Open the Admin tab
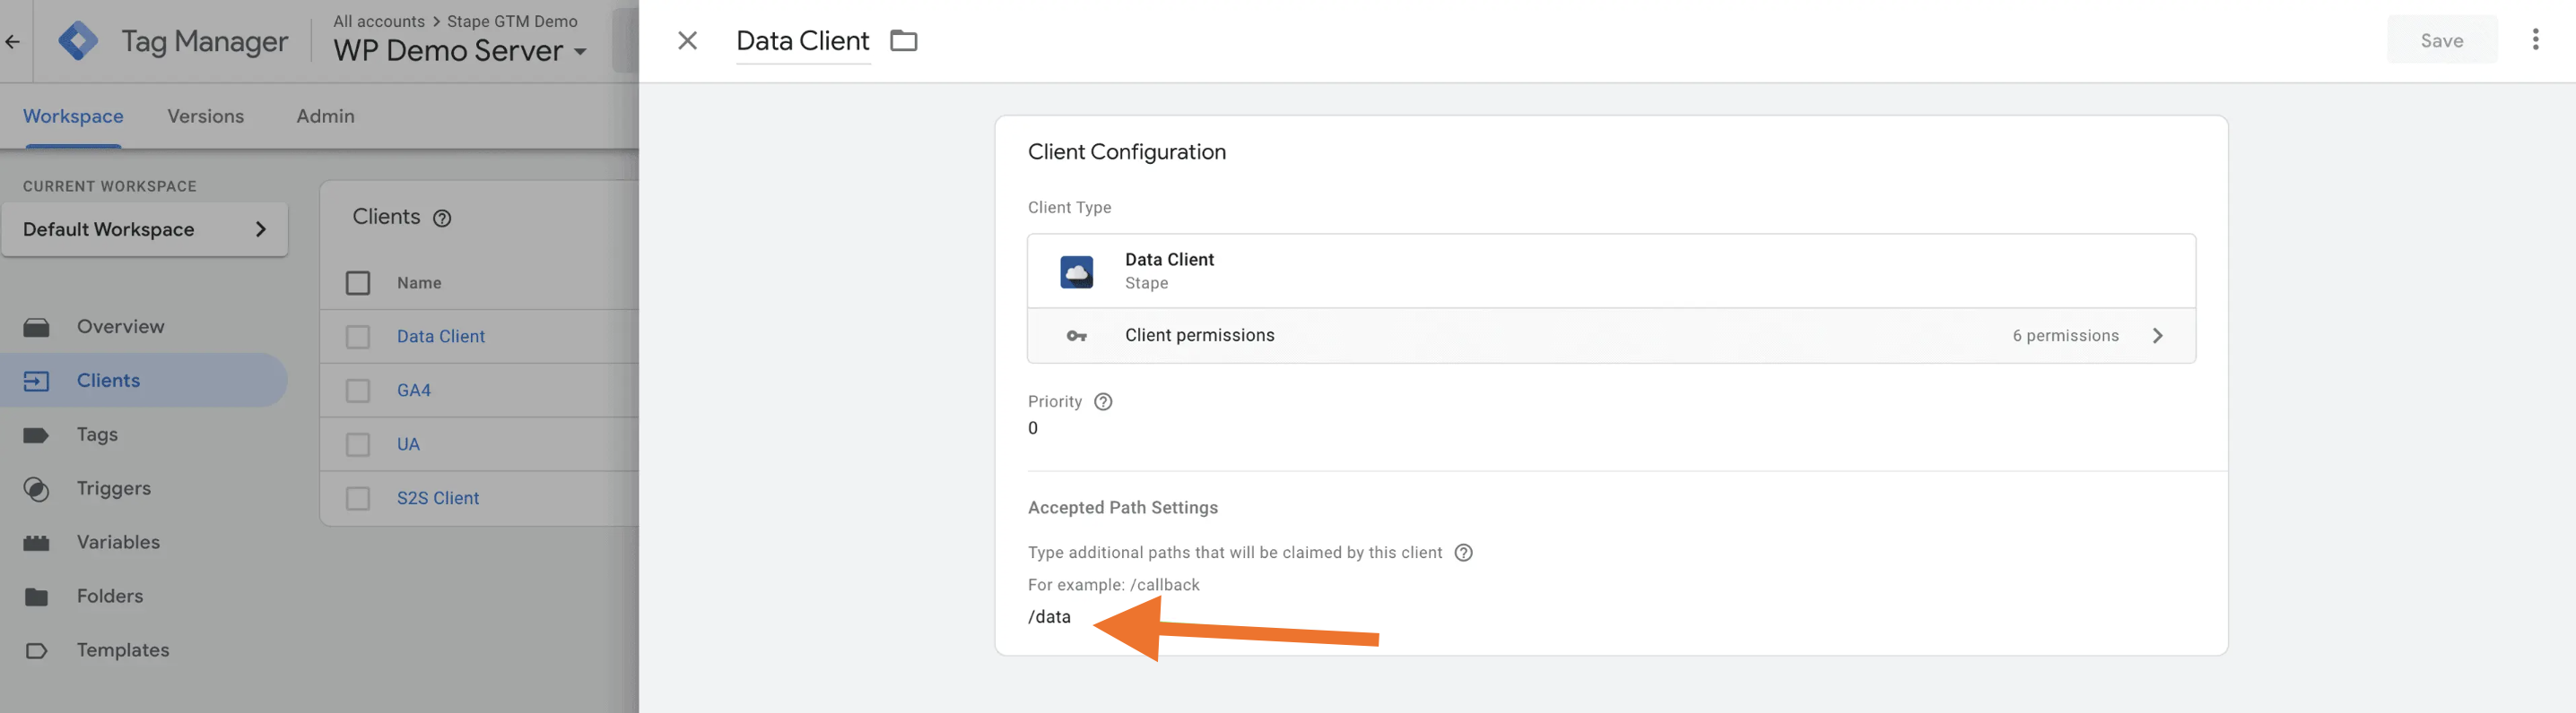 (325, 116)
